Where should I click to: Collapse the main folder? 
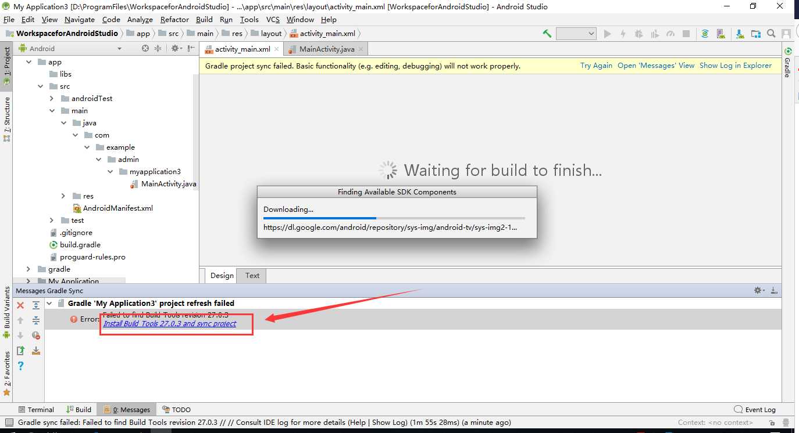[x=52, y=111]
